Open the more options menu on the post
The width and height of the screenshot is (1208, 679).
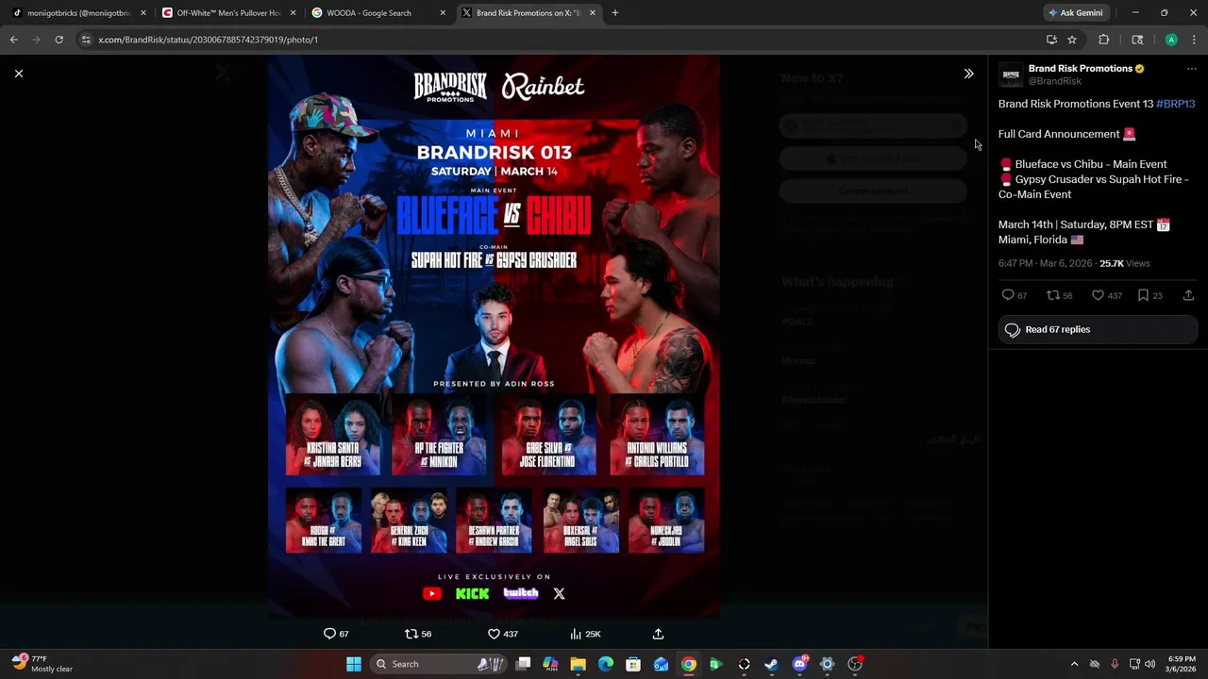pos(1191,69)
